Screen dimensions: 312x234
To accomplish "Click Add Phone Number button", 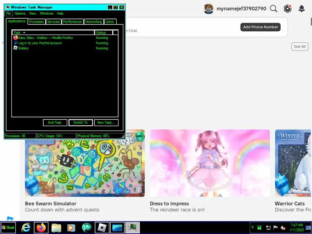I will (260, 27).
